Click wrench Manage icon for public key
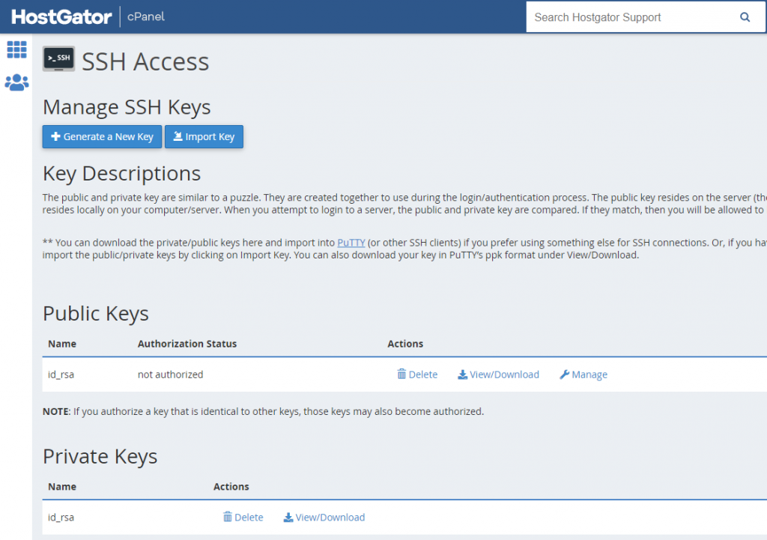The width and height of the screenshot is (767, 540). (x=565, y=374)
